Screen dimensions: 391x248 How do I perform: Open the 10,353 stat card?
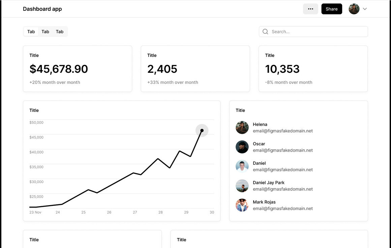[x=313, y=69]
